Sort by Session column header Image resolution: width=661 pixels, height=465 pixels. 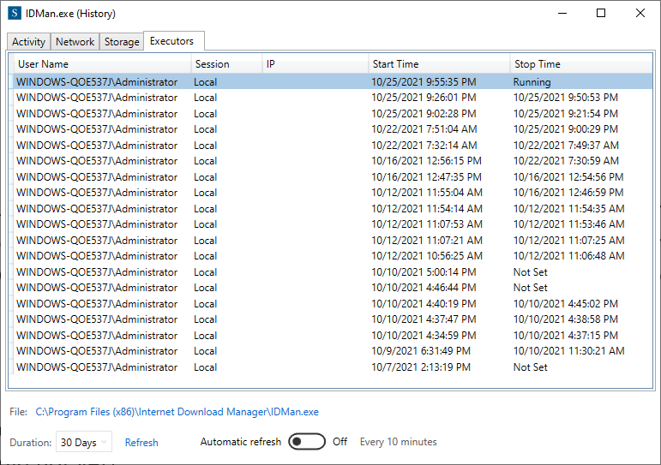tap(226, 64)
